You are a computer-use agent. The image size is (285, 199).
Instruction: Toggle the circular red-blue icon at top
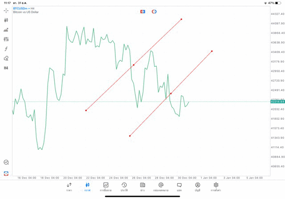(x=154, y=12)
